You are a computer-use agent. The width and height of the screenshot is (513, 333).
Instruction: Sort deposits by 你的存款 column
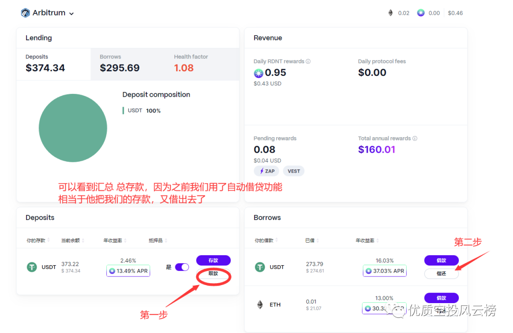coord(38,240)
